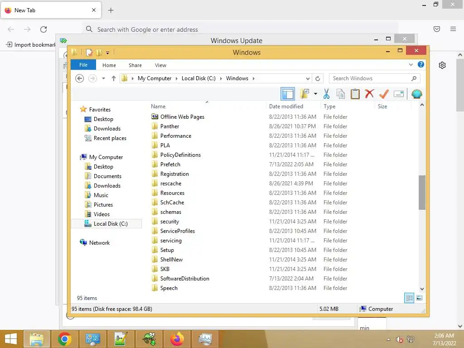
Task: Open the Share ribbon tab
Action: click(x=135, y=65)
